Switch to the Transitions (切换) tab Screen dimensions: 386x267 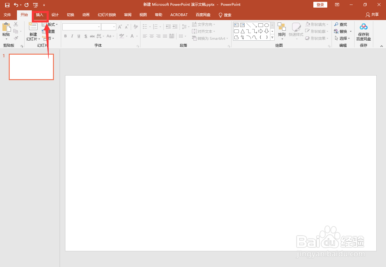(71, 15)
